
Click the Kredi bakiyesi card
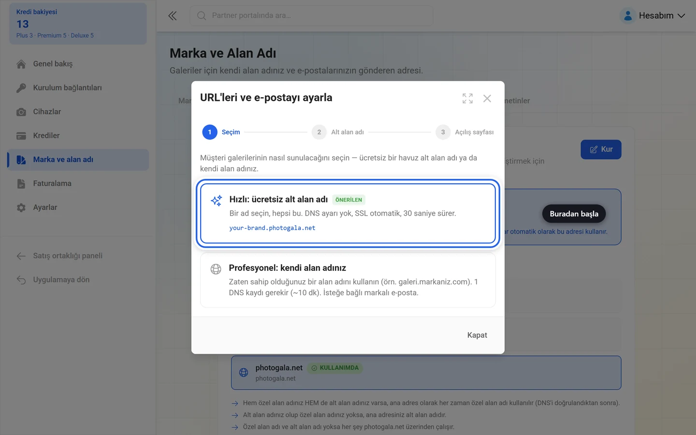tap(78, 24)
